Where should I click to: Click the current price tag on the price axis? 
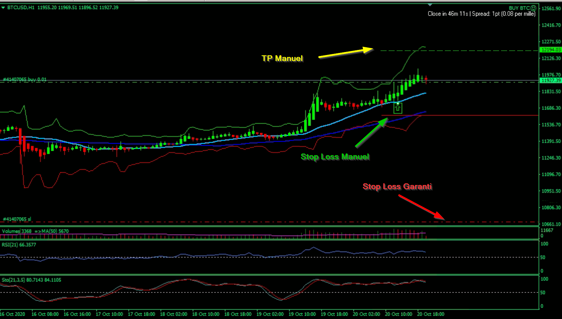pos(551,80)
